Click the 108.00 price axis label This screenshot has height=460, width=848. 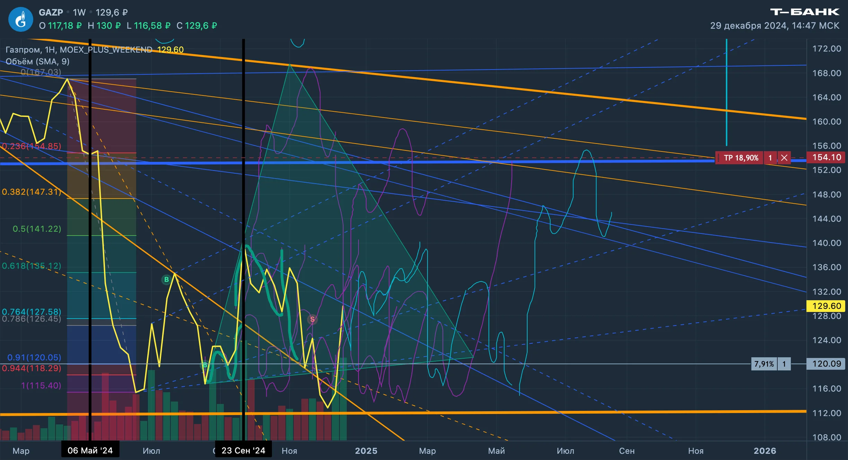(827, 438)
